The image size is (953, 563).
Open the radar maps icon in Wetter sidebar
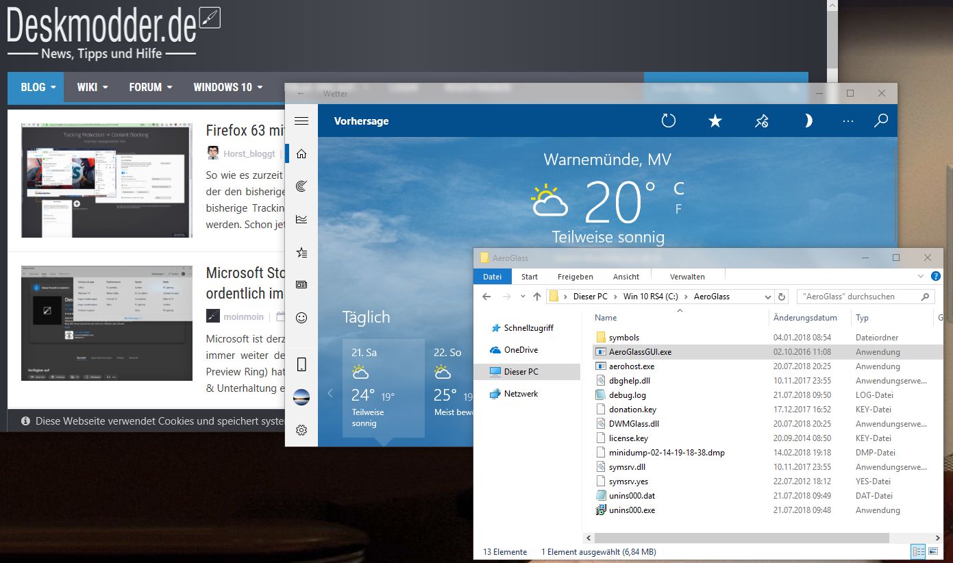point(301,186)
